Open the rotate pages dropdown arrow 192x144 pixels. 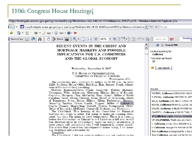point(126,39)
